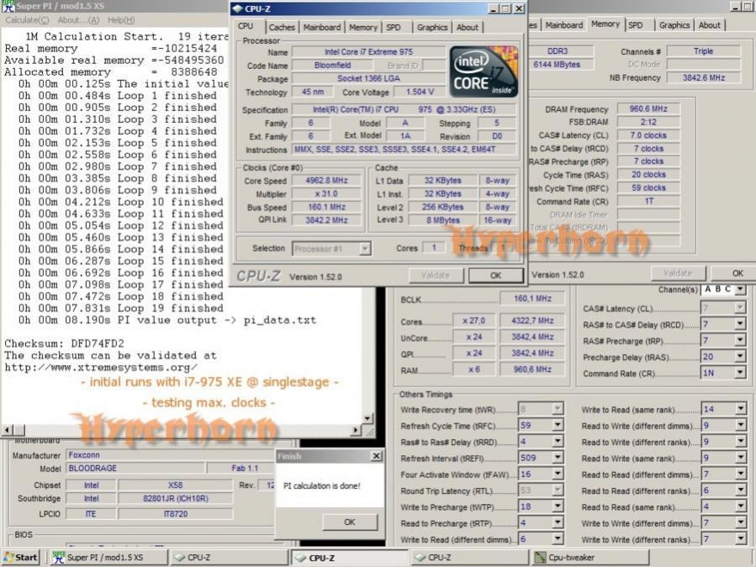Open Graphics tab in front CPU-Z window
Viewport: 756px width, 567px height.
point(432,28)
